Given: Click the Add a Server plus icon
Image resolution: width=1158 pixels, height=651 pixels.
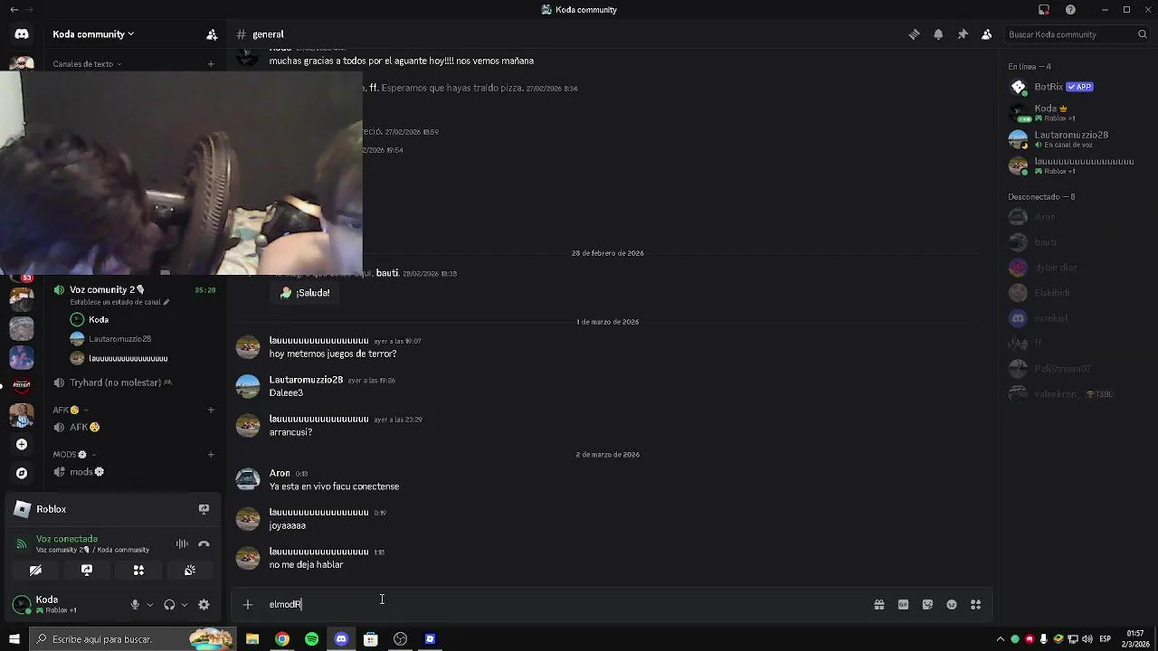Looking at the screenshot, I should click(x=22, y=444).
